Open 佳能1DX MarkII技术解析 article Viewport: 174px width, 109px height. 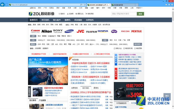click(54, 88)
